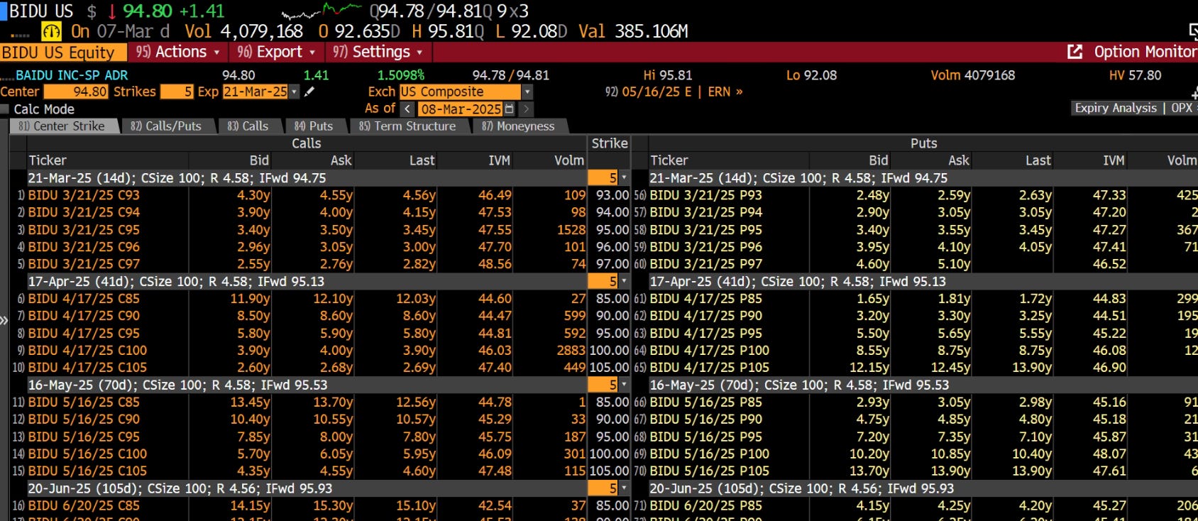Click the 08-Mar-2025 As of date field
Viewport: 1198px width, 521px height.
pyautogui.click(x=460, y=109)
